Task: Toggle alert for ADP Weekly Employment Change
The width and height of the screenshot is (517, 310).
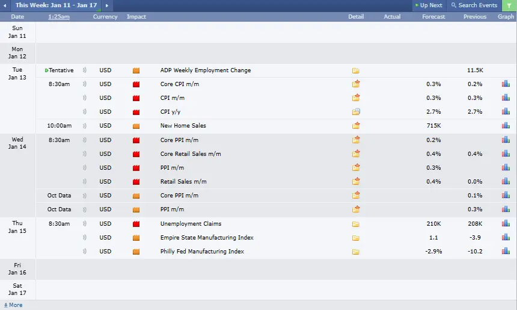Action: [x=85, y=70]
